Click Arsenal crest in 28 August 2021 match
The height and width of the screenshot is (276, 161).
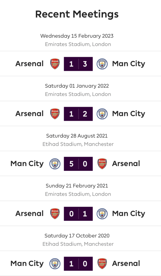coord(102,164)
